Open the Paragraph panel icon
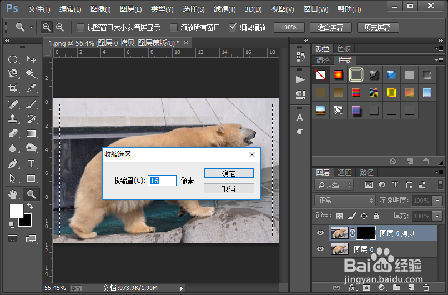Image resolution: width=448 pixels, height=295 pixels. click(x=300, y=133)
